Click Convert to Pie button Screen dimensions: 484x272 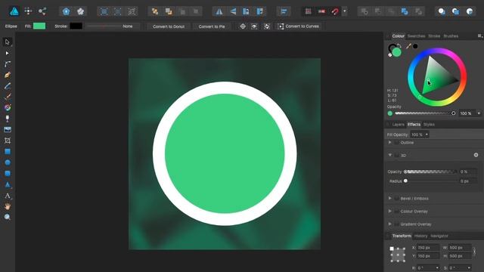pyautogui.click(x=212, y=26)
